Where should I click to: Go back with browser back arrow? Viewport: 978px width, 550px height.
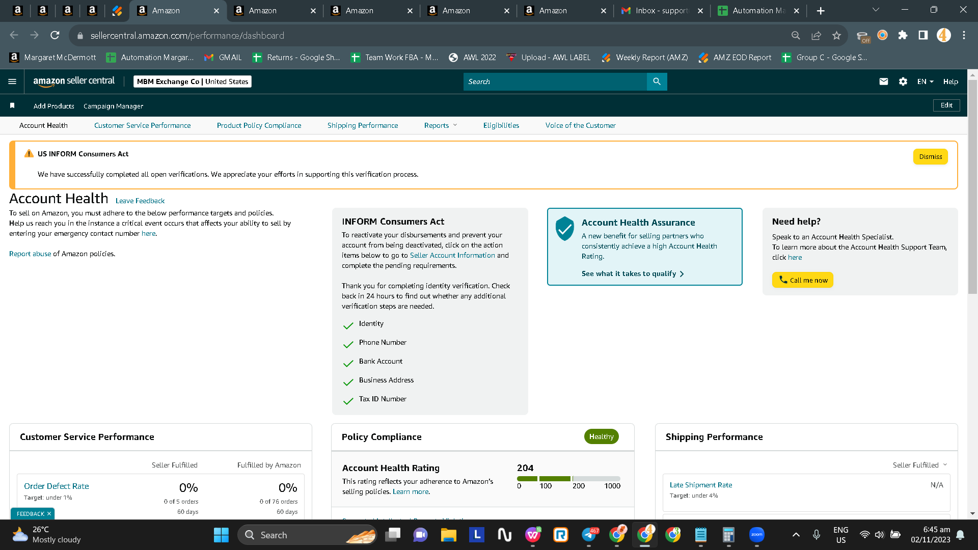(14, 35)
